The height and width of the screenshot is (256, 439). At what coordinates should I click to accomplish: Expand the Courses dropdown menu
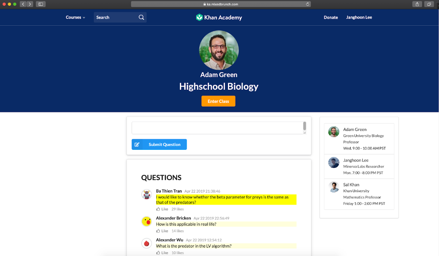click(x=75, y=18)
